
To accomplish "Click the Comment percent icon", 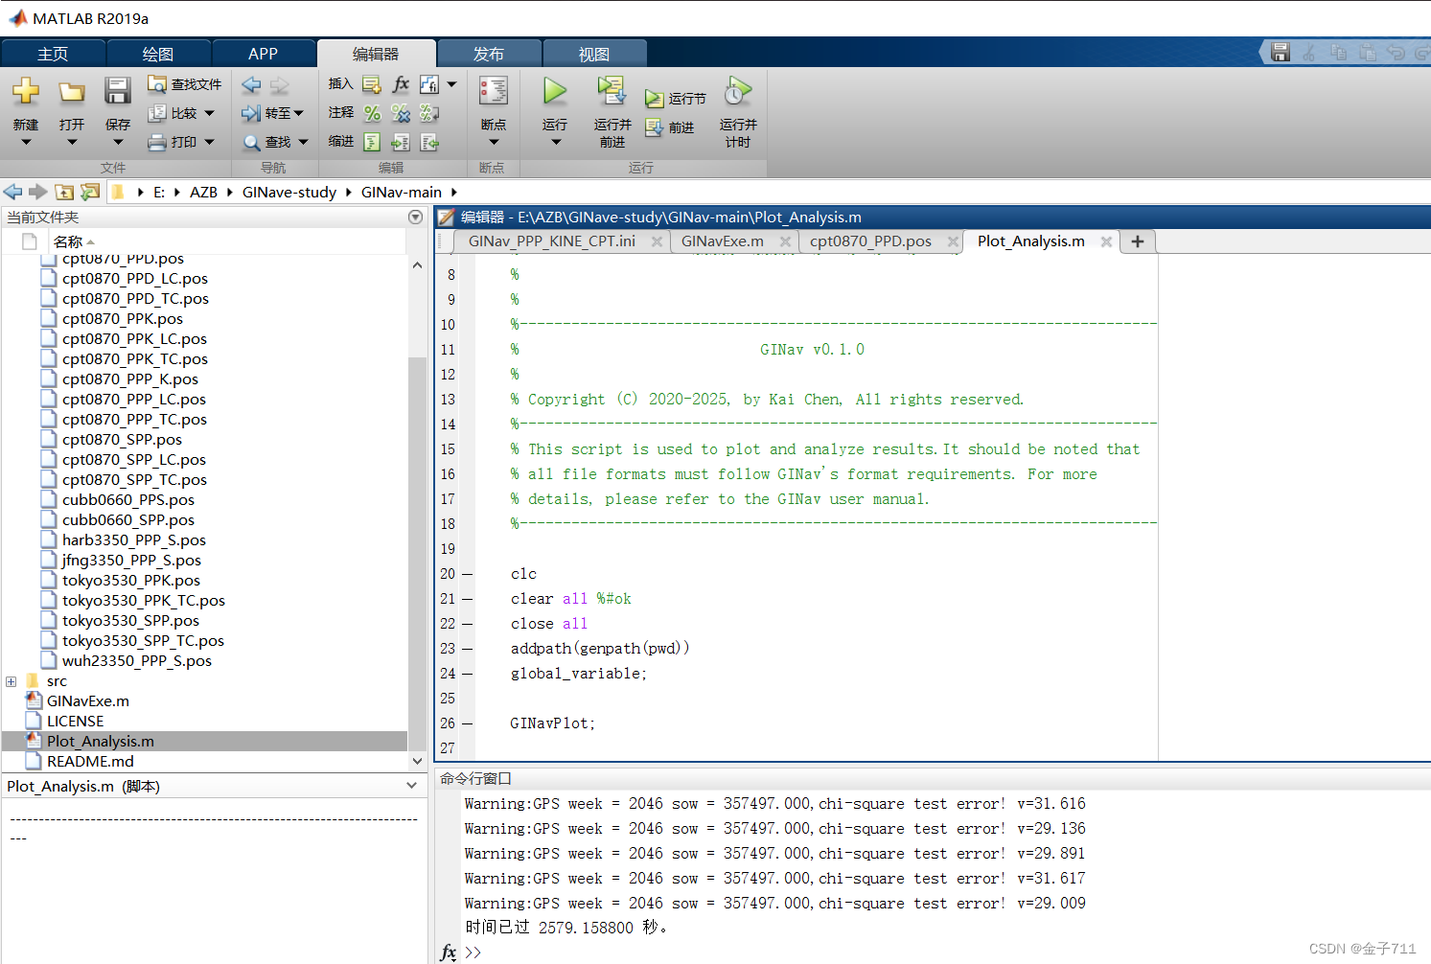I will [x=372, y=113].
